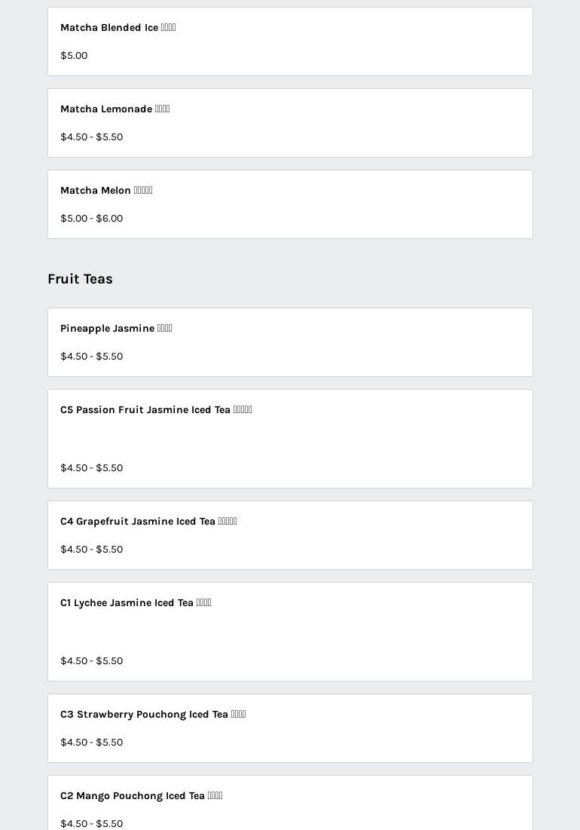Click the price range under Pineapple Jasmine
This screenshot has width=580, height=830.
point(91,357)
